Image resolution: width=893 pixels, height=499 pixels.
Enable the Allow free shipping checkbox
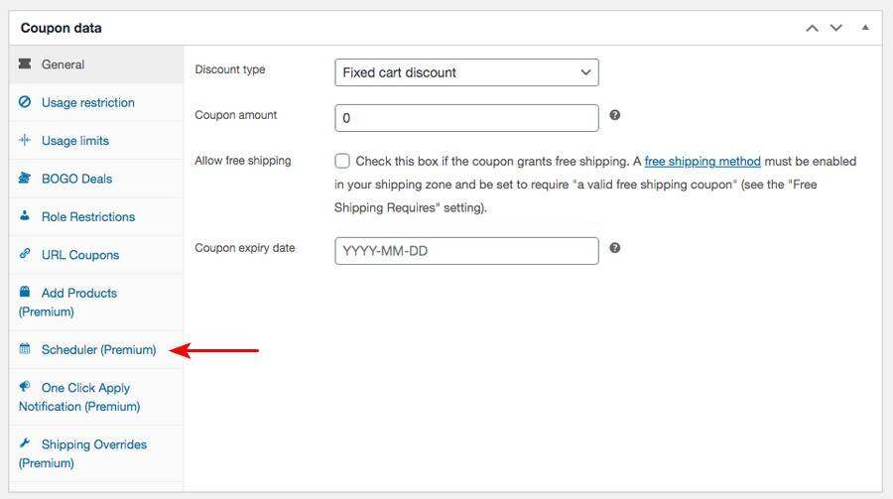(342, 161)
